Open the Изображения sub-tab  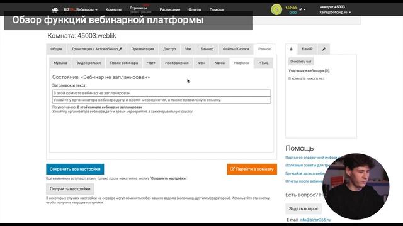click(x=177, y=63)
